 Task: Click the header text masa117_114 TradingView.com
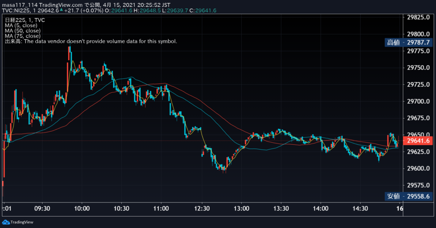42,5
